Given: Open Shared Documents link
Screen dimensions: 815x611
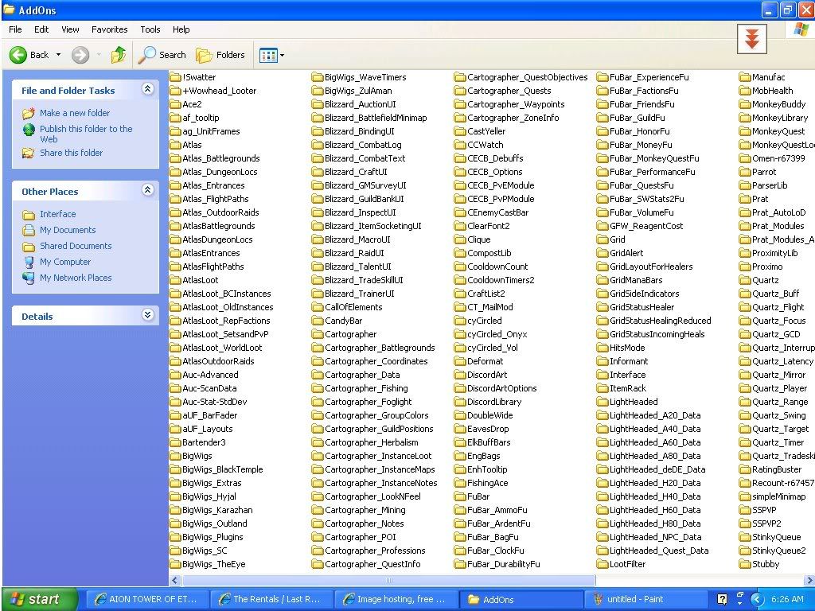Looking at the screenshot, I should point(76,246).
